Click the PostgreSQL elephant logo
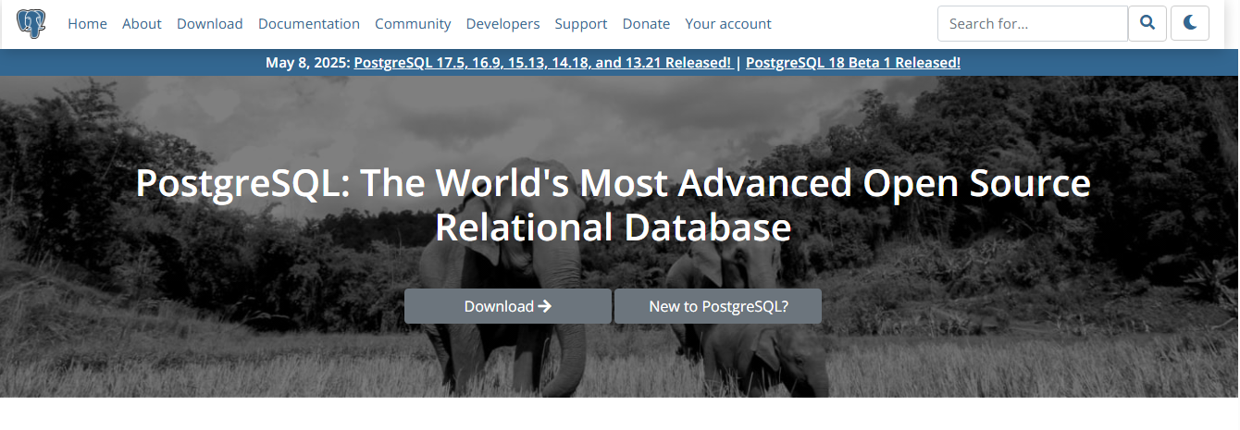The width and height of the screenshot is (1240, 430). click(x=31, y=23)
